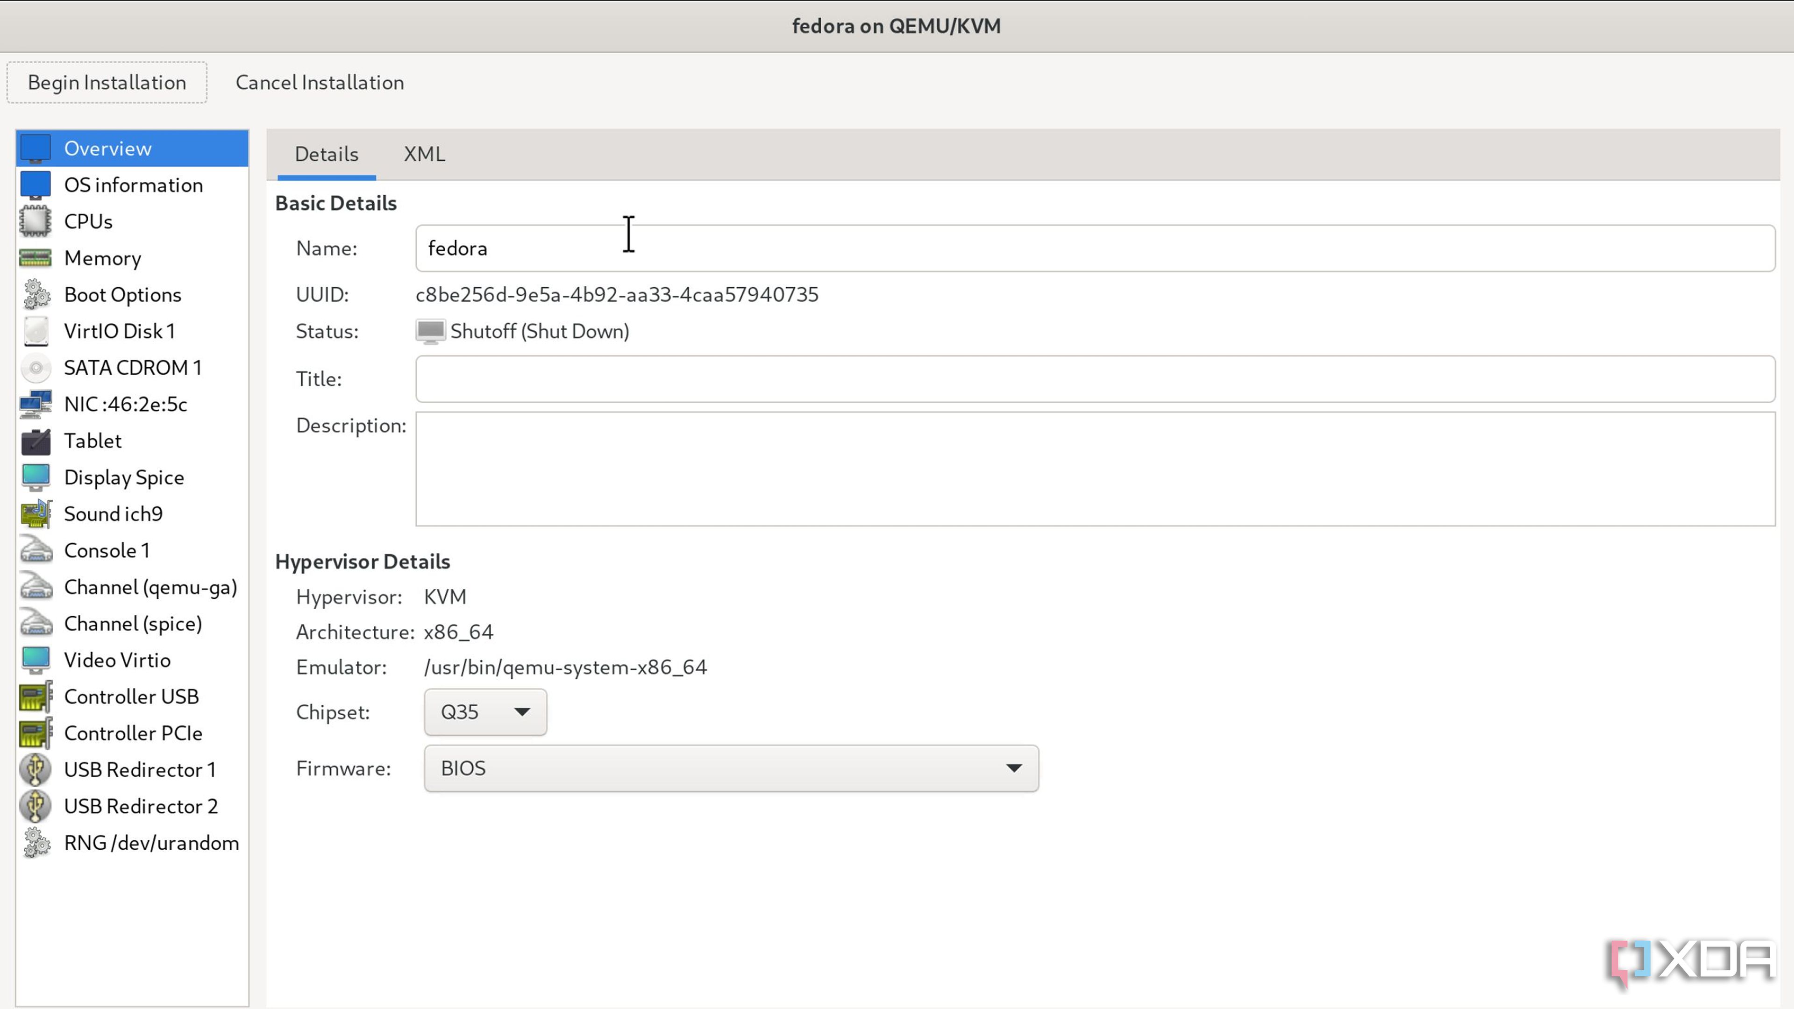
Task: Select RNG /dev/urandom entry
Action: [x=132, y=843]
